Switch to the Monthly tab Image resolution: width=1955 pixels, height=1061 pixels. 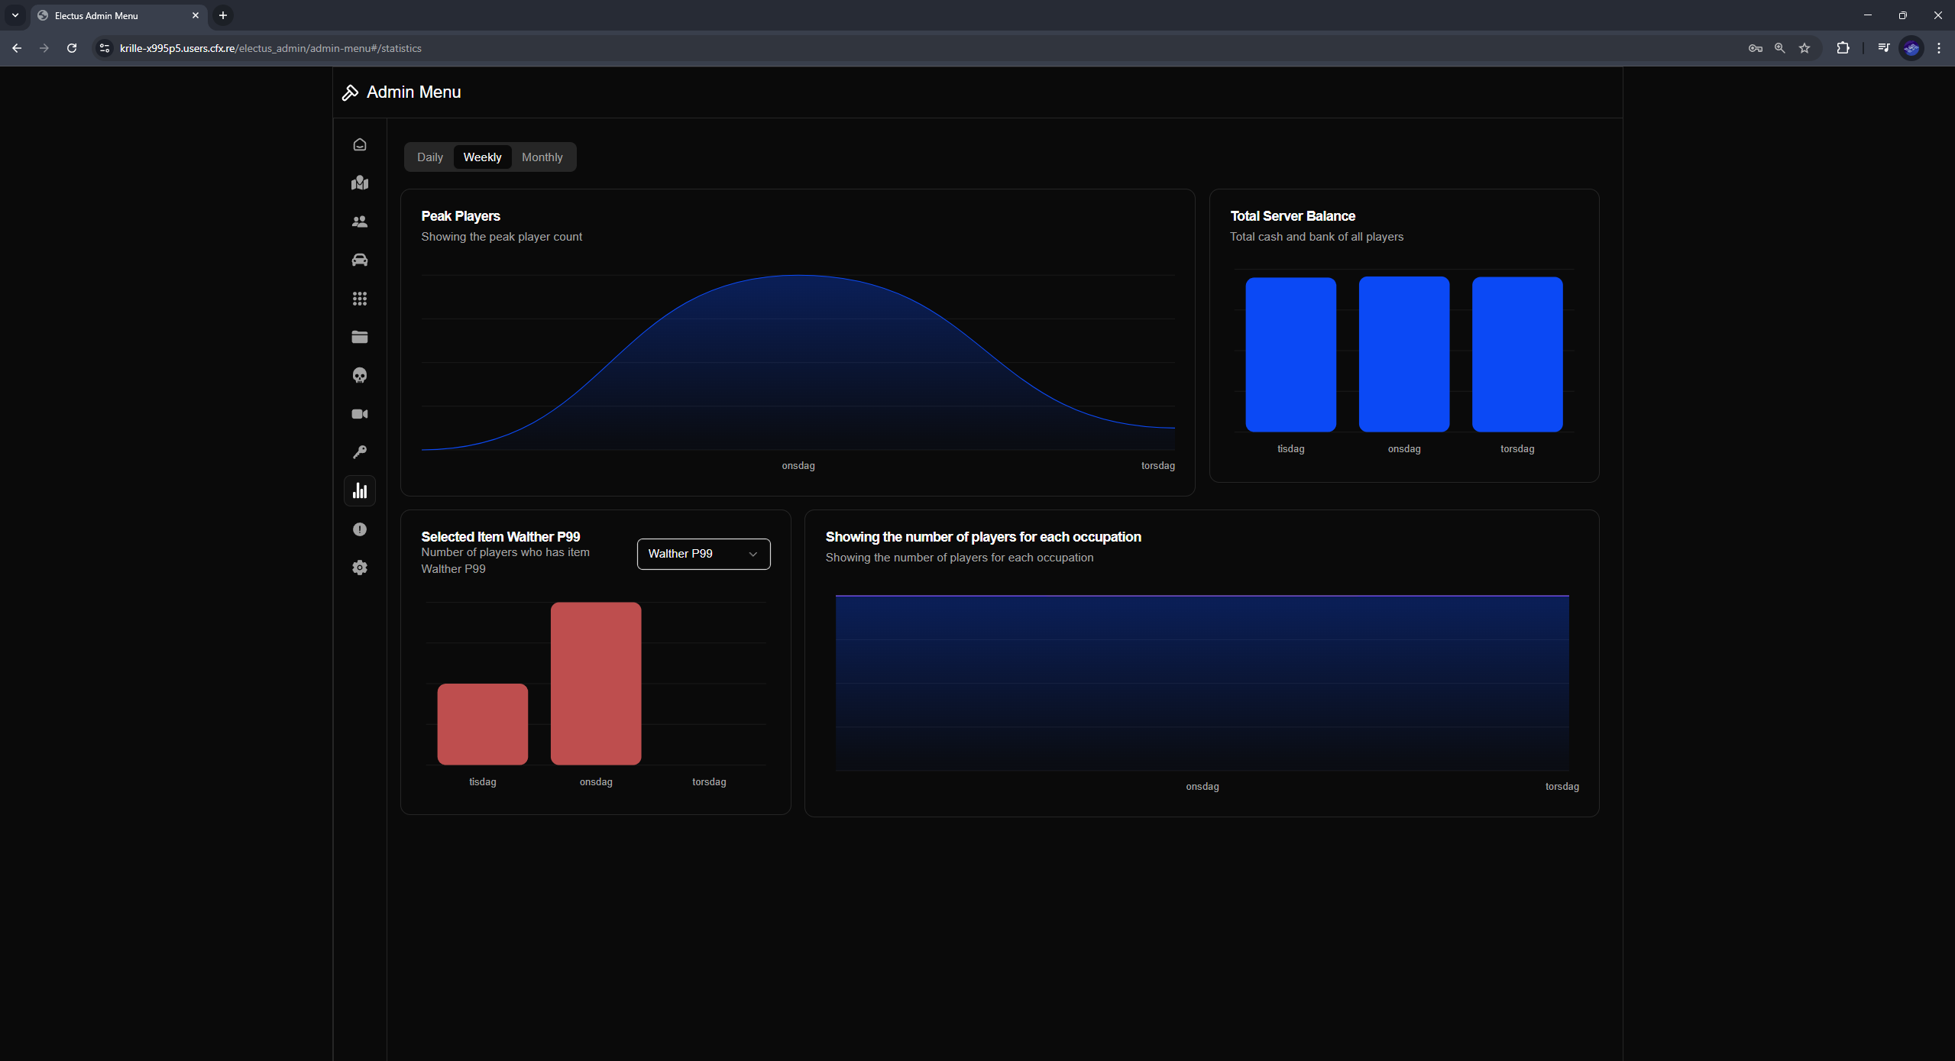542,157
